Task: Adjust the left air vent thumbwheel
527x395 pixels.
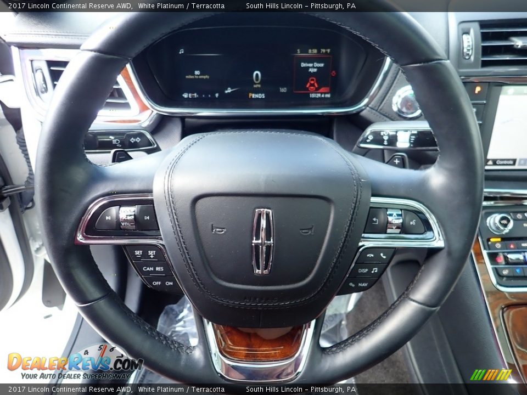Action: [x=41, y=82]
